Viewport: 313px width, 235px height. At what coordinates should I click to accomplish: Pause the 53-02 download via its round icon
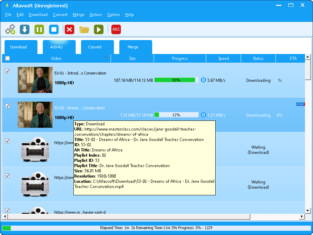(203, 115)
